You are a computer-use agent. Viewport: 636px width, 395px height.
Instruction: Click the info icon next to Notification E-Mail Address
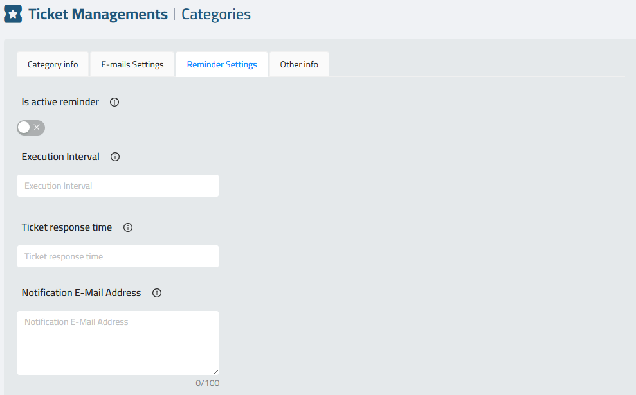157,293
